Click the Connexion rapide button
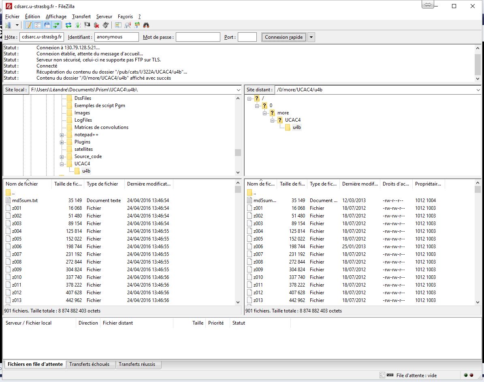 [x=284, y=37]
